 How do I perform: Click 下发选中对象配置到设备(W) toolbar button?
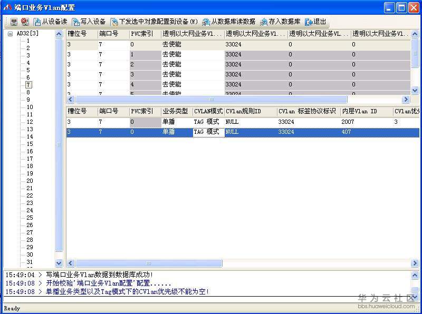[x=154, y=22]
